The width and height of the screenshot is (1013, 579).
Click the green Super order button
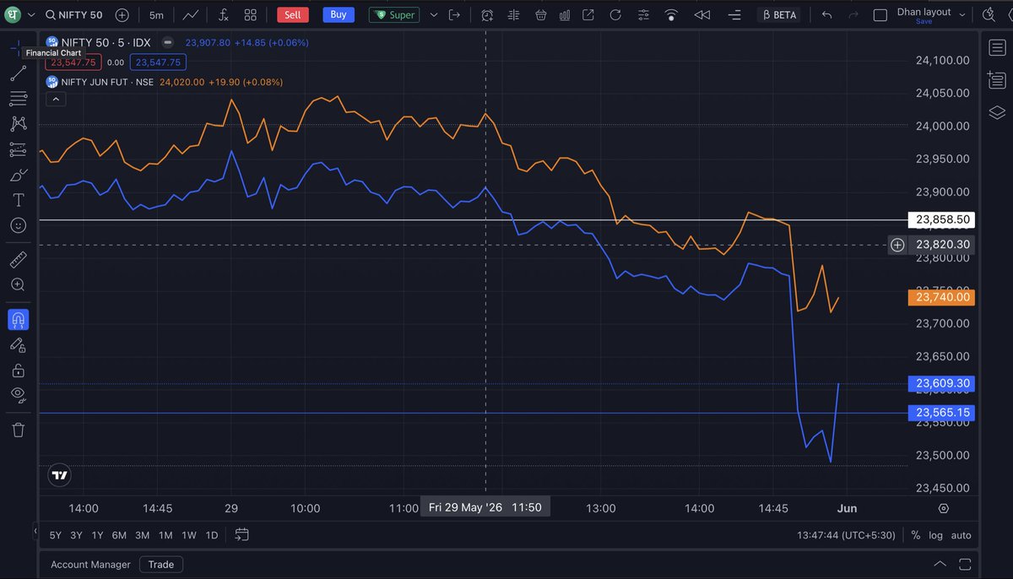point(394,14)
